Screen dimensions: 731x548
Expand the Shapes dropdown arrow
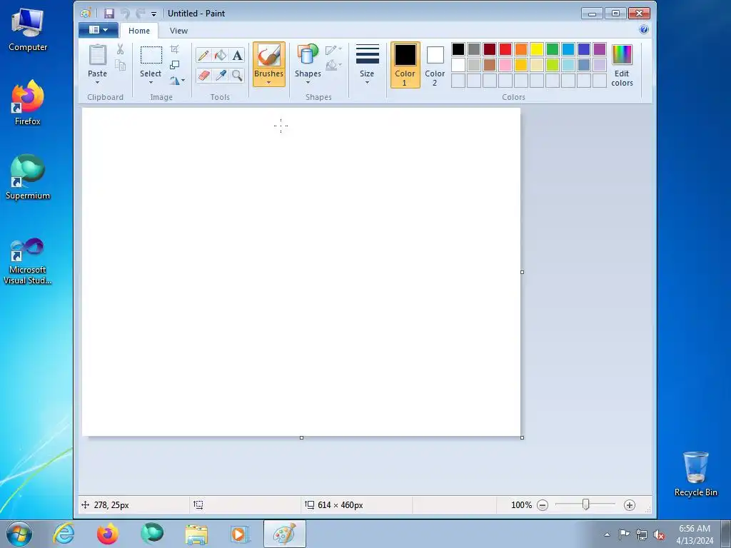pyautogui.click(x=308, y=83)
